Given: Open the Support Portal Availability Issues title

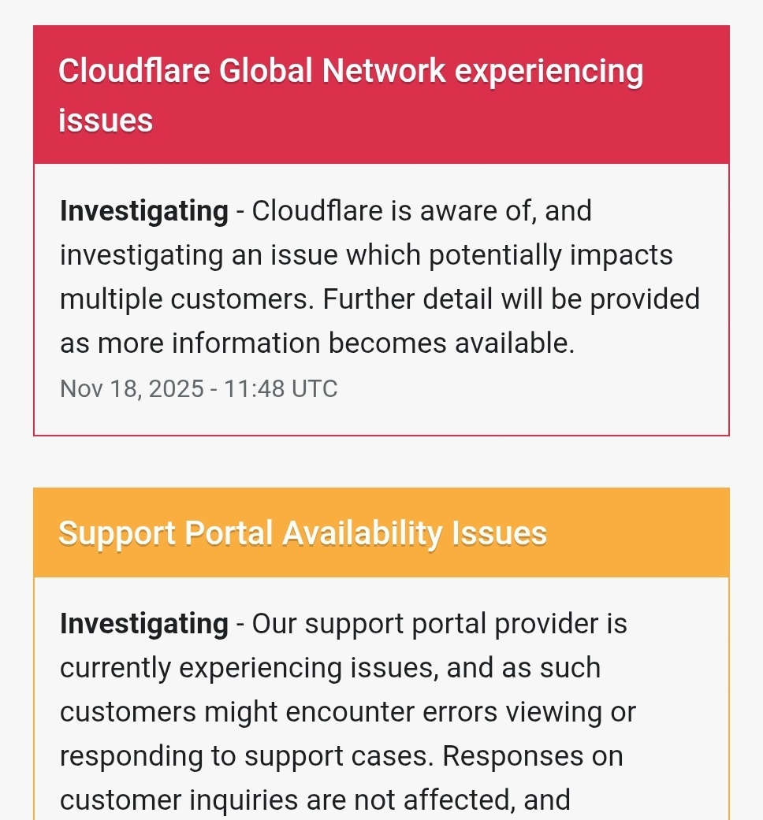Looking at the screenshot, I should click(x=303, y=533).
